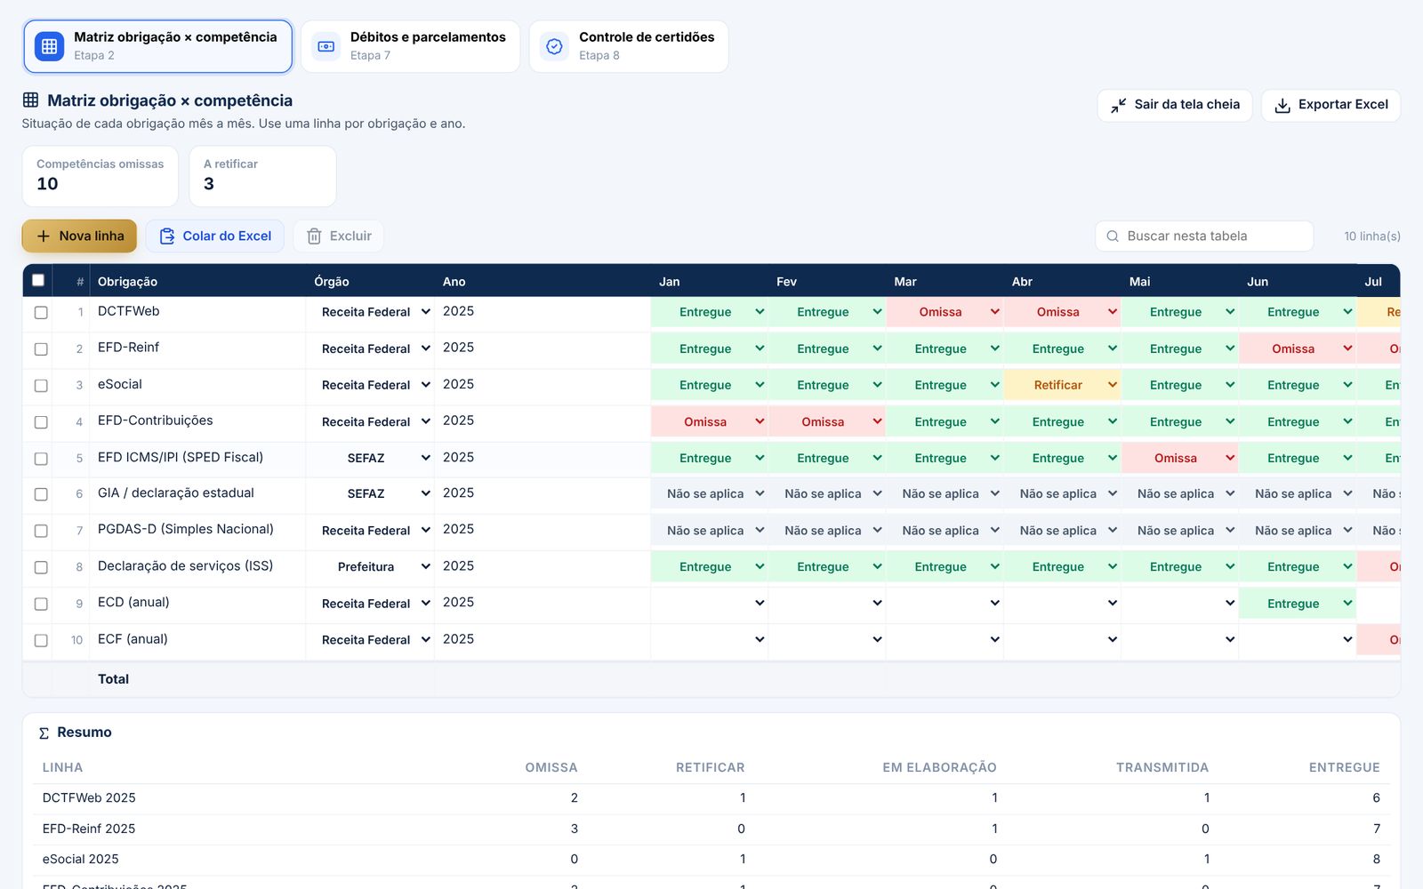1423x889 pixels.
Task: Select the eSocial row checkbox
Action: (x=41, y=386)
